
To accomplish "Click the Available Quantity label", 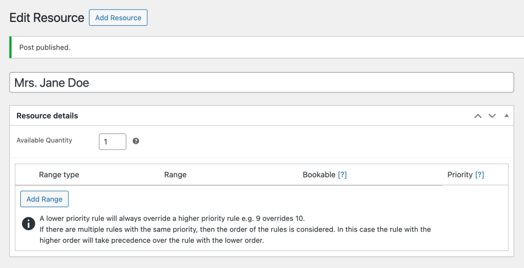I will tap(44, 140).
